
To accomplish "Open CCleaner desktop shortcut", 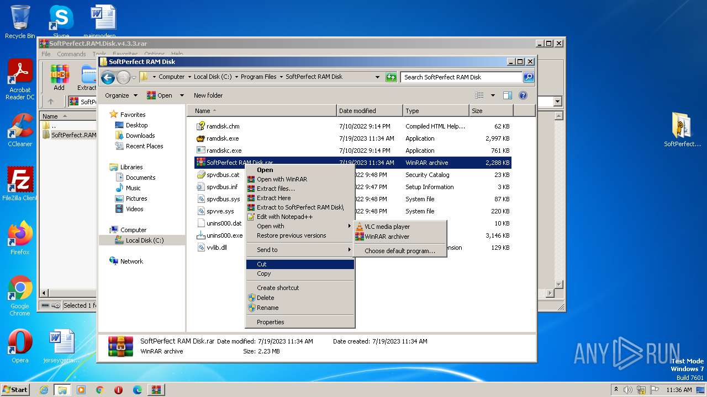I will 20,130.
